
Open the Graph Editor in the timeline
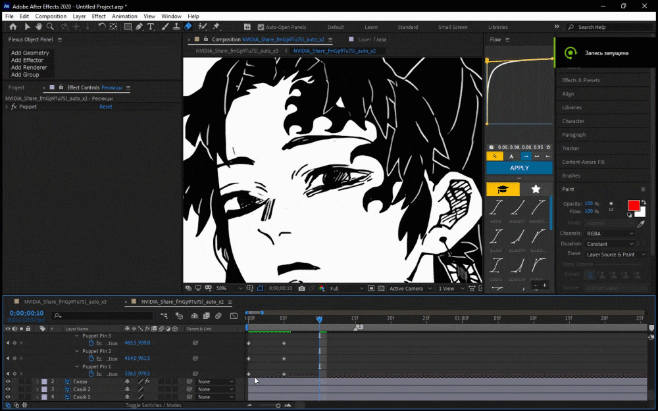234,316
